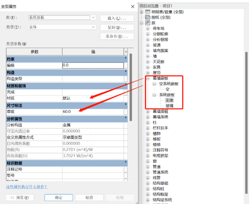Click the 确定 button
Screen dimensions: 252x204
click(58, 197)
